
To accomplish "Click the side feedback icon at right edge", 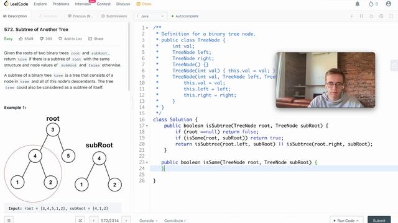I will pos(394,66).
